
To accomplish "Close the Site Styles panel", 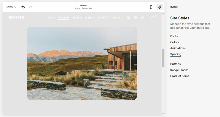I will (174, 7).
